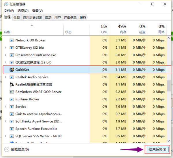This screenshot has width=173, height=158.
Task: Select the Runtime Broker row name
Action: 27,99
